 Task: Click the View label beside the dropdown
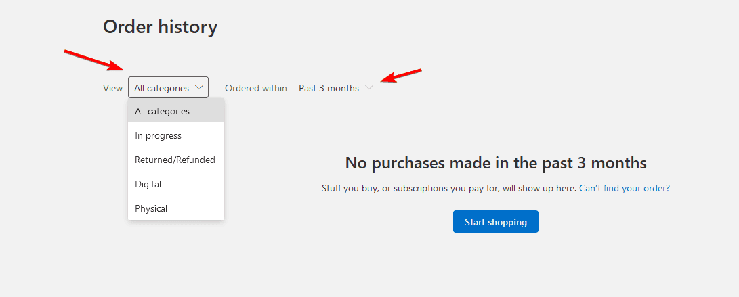point(112,88)
